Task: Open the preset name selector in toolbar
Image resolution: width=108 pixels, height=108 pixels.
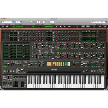Action: (x=49, y=26)
